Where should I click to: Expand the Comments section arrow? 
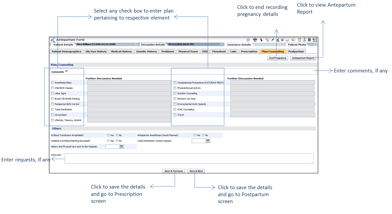(66, 71)
